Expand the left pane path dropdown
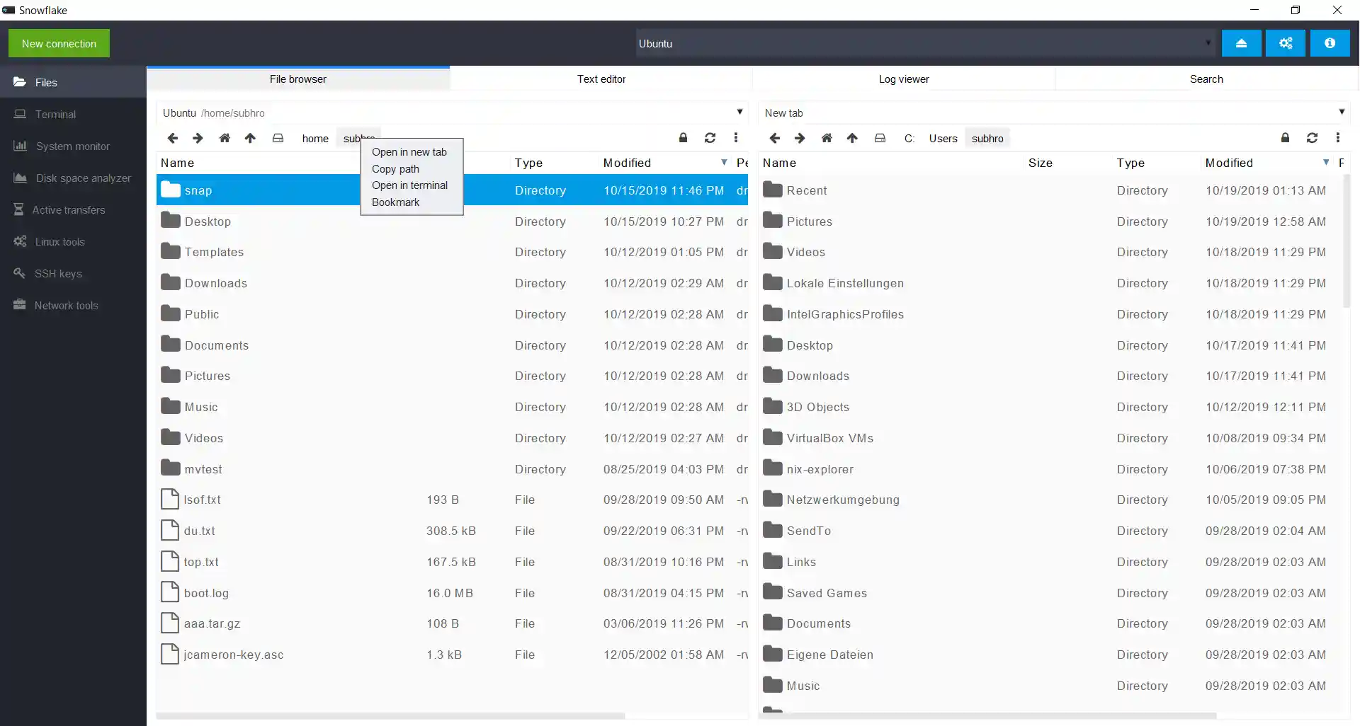 pyautogui.click(x=739, y=112)
